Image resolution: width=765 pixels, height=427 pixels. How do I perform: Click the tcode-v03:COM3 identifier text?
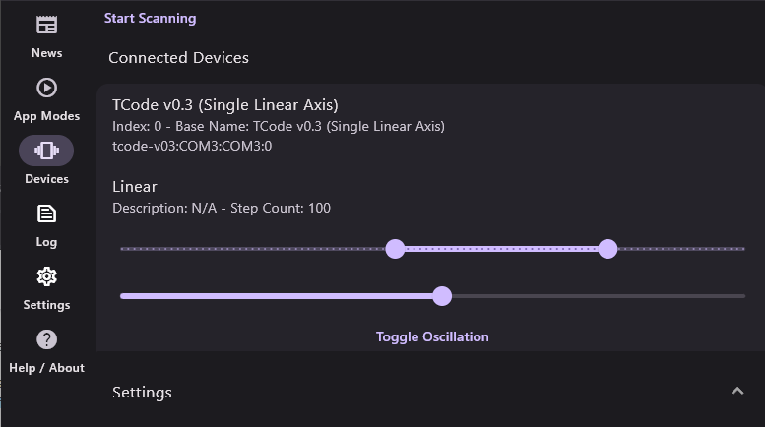(x=192, y=146)
